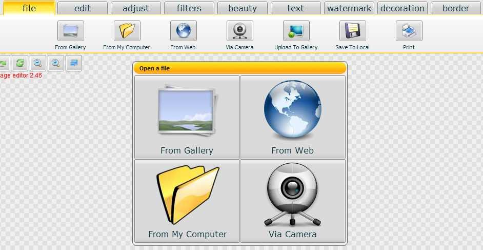Pick From My Computer tile in dialog
Viewport: 483px width, 250px height.
point(187,201)
